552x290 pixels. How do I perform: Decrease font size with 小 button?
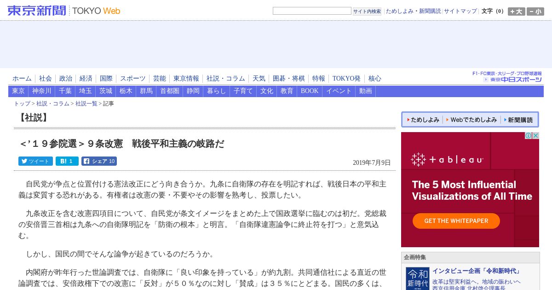[x=535, y=12]
